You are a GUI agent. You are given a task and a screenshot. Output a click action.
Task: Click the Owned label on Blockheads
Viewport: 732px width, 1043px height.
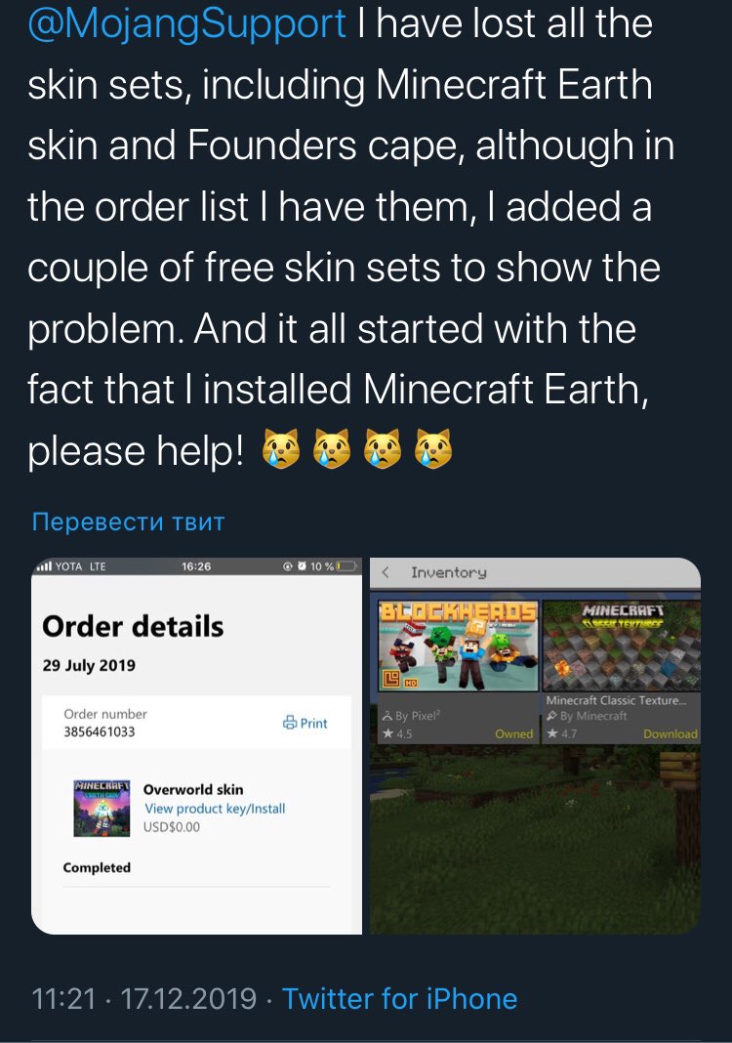(x=514, y=733)
